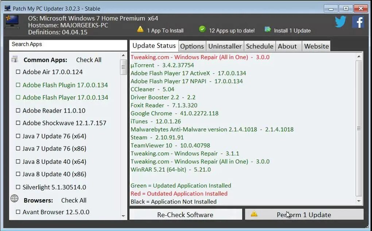Click the Steam 2.10.91.91 entry
The width and height of the screenshot is (372, 231).
click(x=157, y=137)
